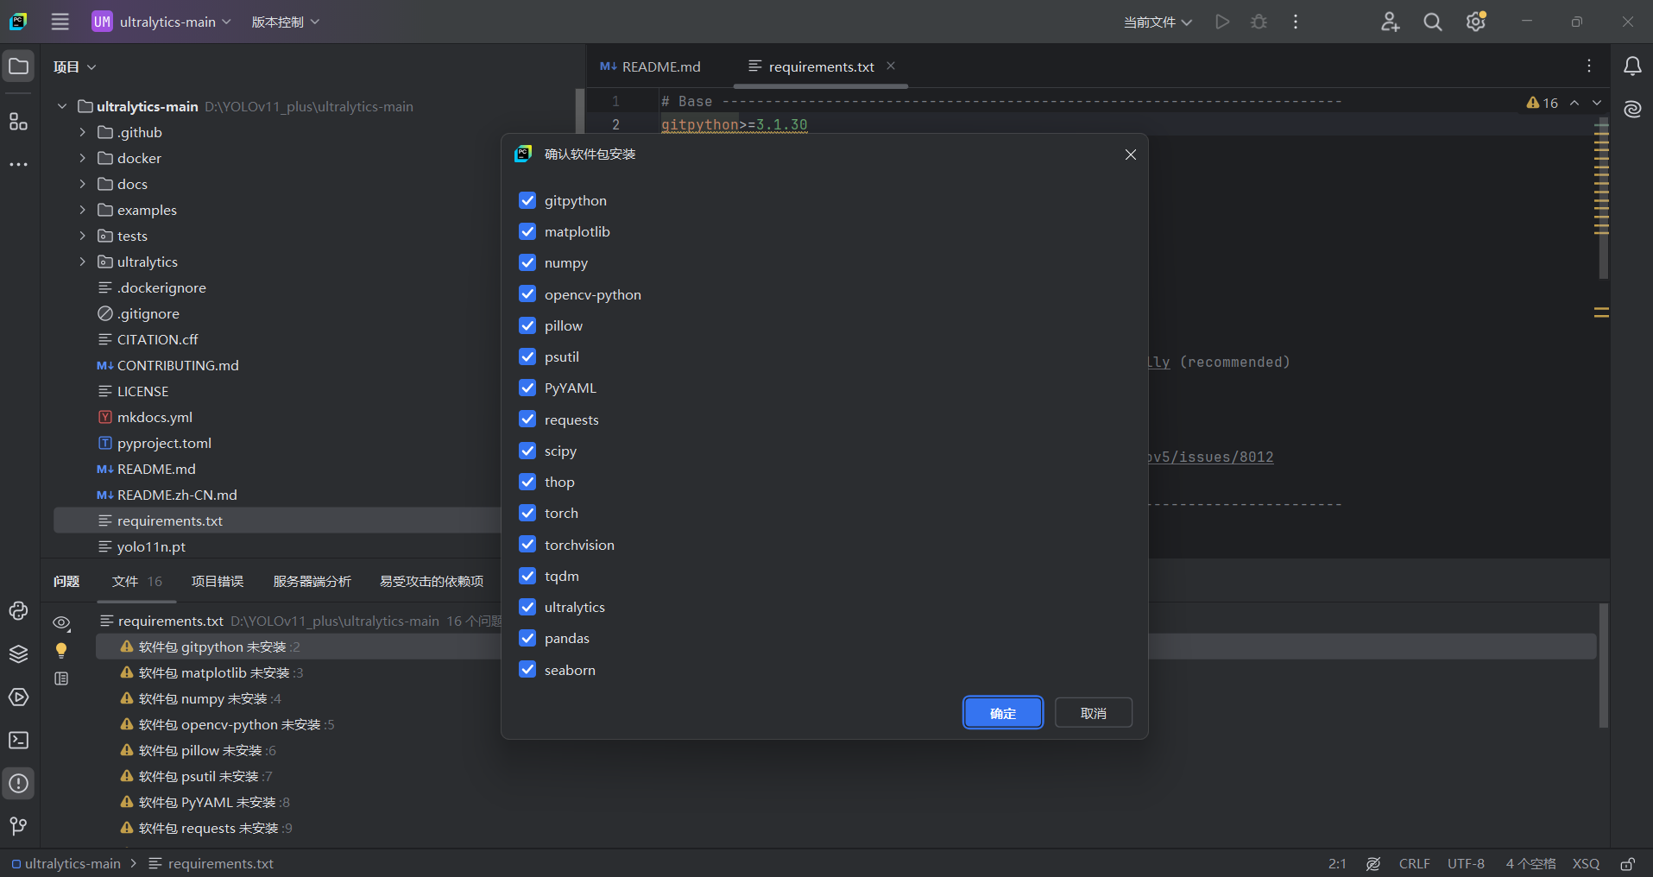Click the read-only lock icon in status bar
The image size is (1653, 877).
pyautogui.click(x=1628, y=864)
